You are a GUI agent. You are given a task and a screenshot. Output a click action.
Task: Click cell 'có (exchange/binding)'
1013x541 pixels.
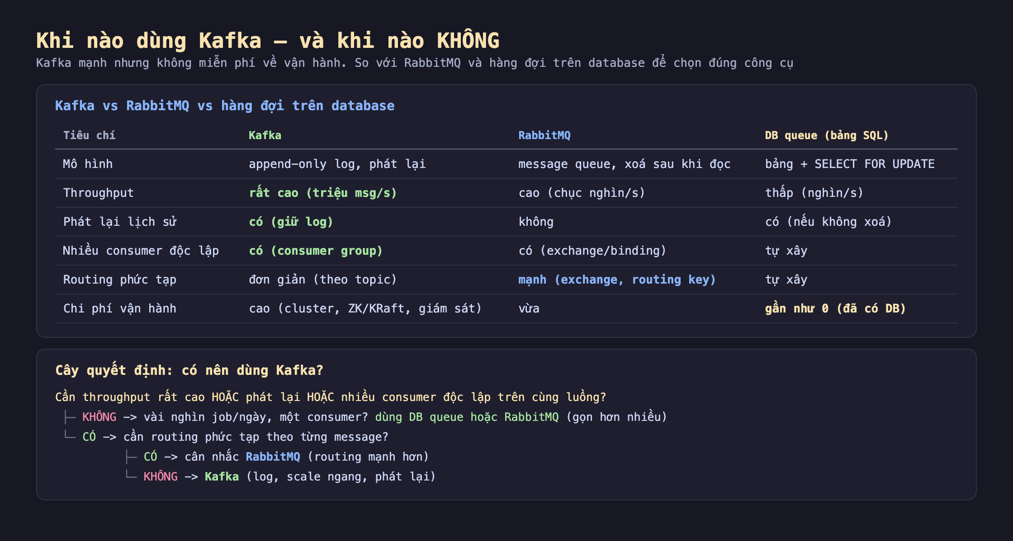point(592,251)
